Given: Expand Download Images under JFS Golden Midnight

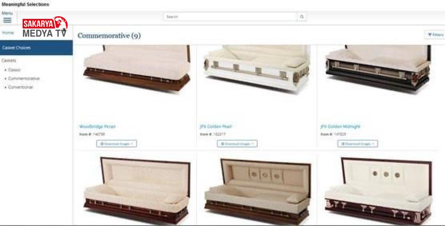Looking at the screenshot, I should [357, 144].
